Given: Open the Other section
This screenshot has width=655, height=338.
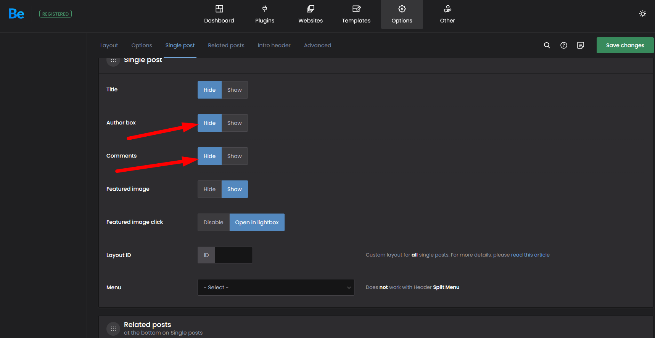Looking at the screenshot, I should (447, 14).
